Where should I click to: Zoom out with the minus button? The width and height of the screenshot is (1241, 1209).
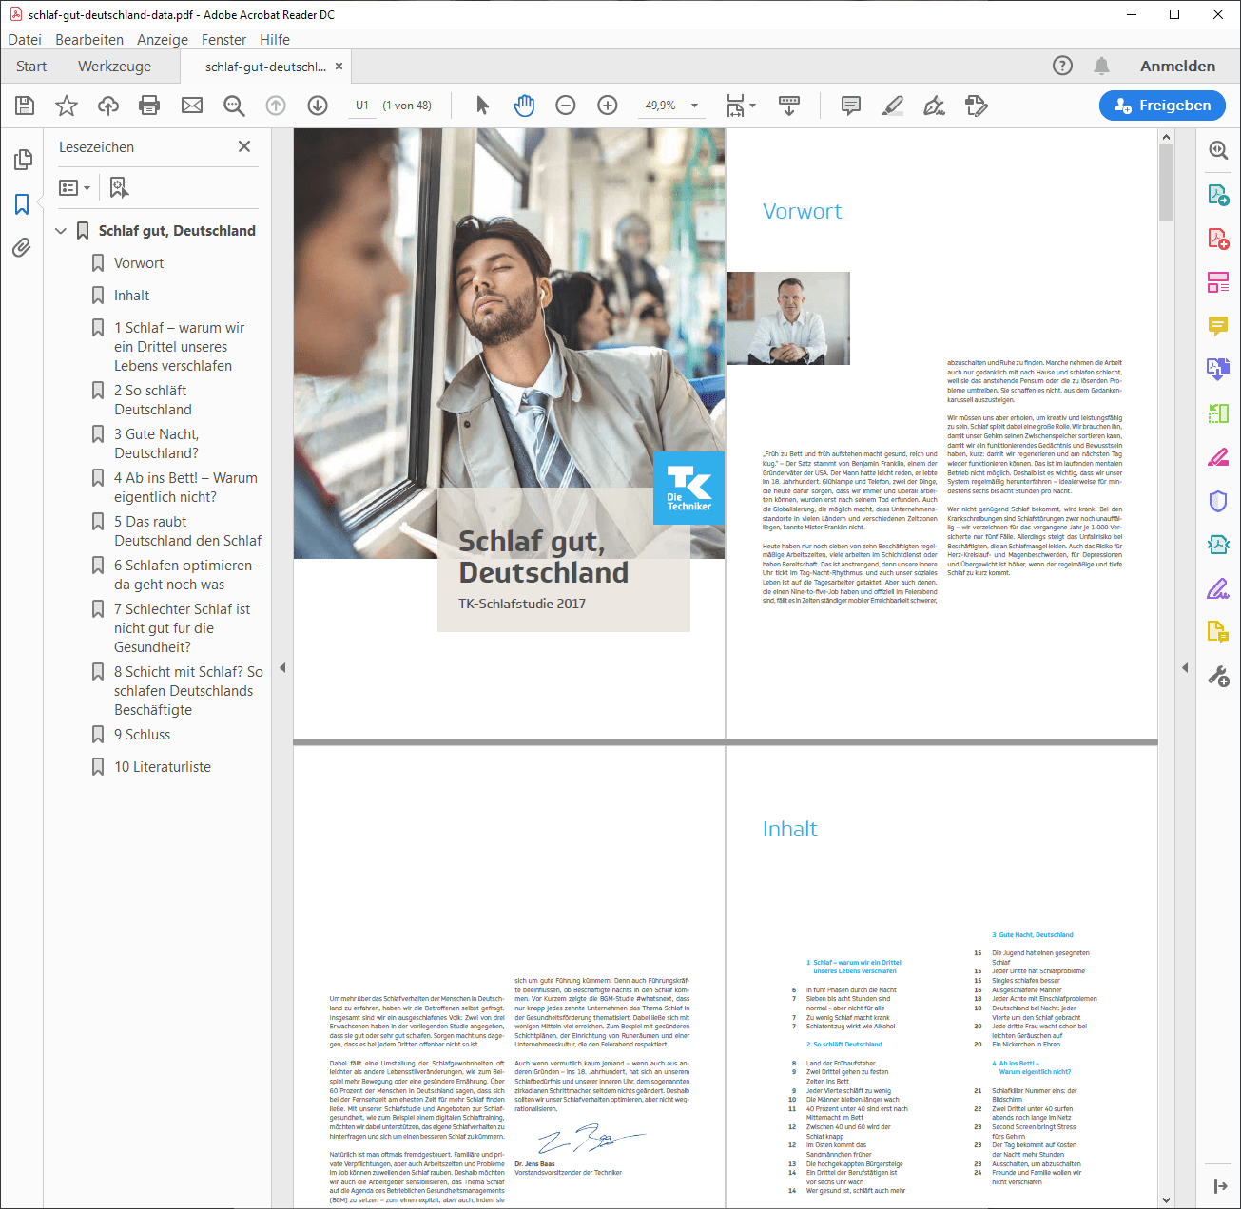tap(566, 106)
